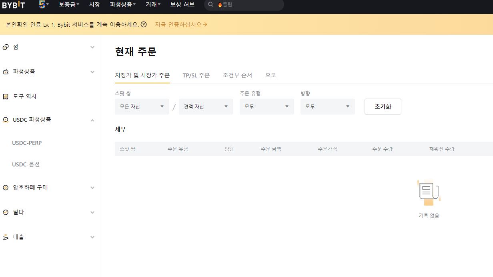Open the 방향 모두 dropdown
This screenshot has width=493, height=277.
328,107
